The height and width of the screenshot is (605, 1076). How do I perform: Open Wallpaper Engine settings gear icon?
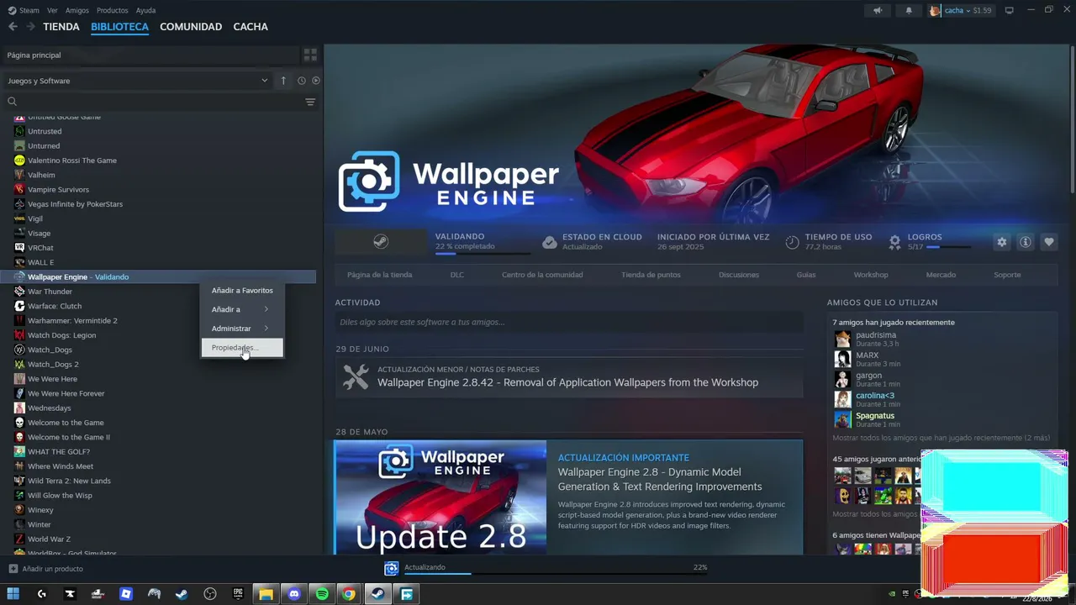[1001, 242]
